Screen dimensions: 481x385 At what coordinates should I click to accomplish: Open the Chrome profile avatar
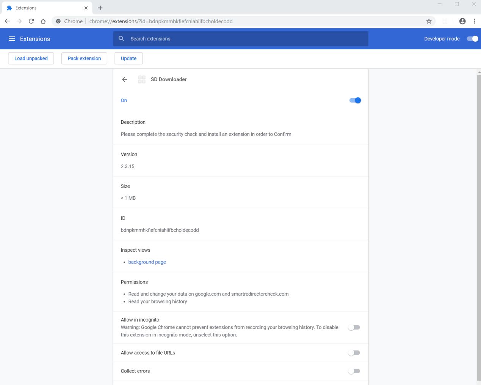click(x=462, y=21)
